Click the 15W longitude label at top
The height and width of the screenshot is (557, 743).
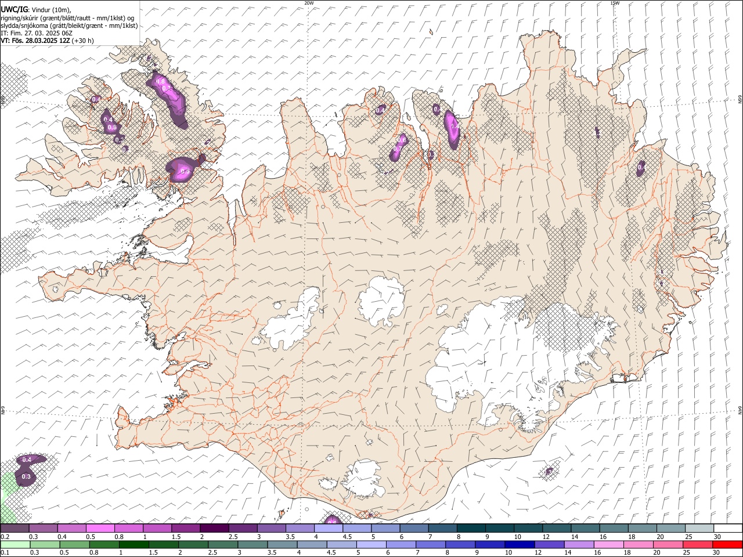(615, 3)
